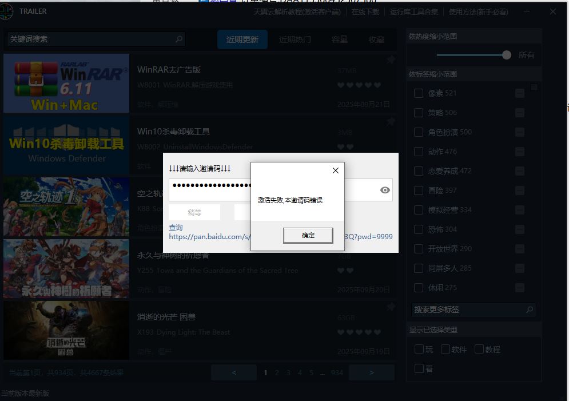Check the 恐怖 304 tag checkbox

(x=419, y=229)
